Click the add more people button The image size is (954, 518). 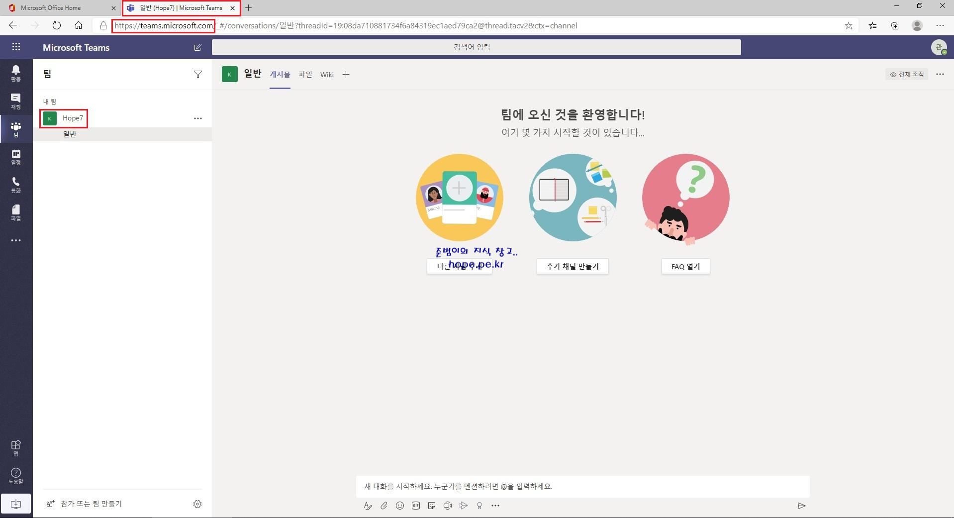460,266
